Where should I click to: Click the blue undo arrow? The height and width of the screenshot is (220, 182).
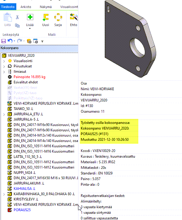pyautogui.click(x=10, y=41)
